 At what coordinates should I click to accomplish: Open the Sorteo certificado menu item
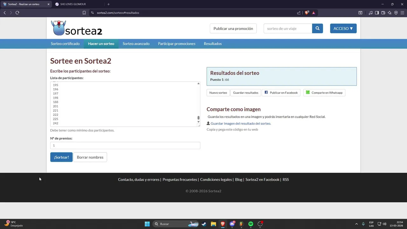(x=65, y=44)
